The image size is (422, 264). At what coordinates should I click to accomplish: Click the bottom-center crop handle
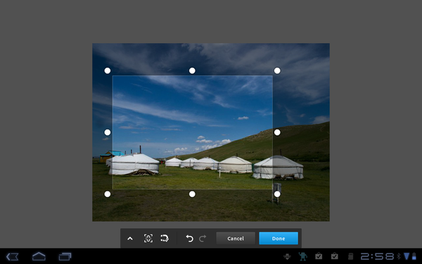click(192, 194)
